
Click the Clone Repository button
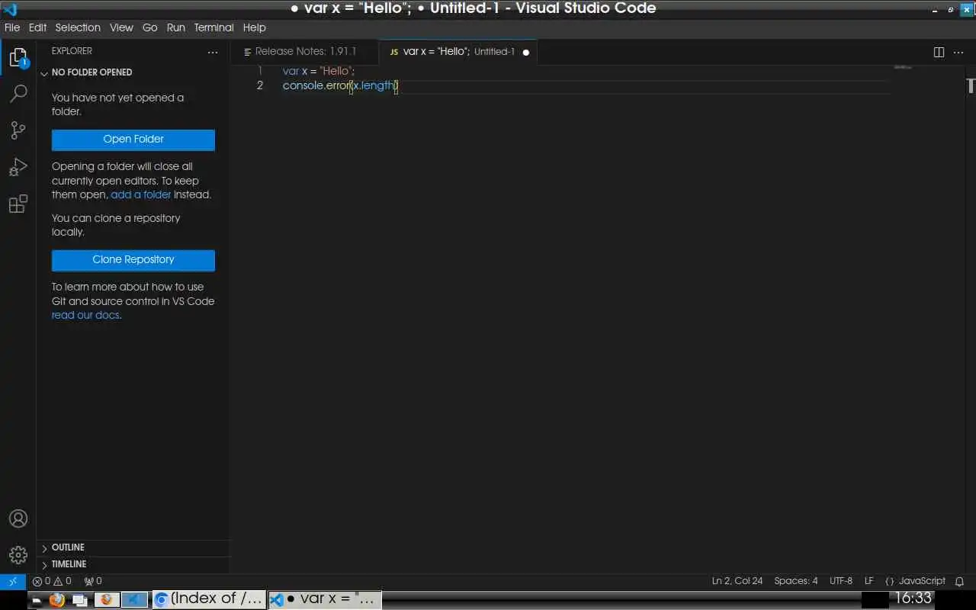coord(133,260)
